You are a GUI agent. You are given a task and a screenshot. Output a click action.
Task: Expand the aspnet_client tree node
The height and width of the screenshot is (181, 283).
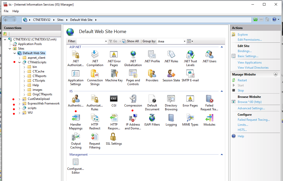(20, 58)
